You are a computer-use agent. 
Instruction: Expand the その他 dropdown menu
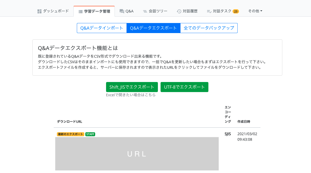tap(255, 11)
